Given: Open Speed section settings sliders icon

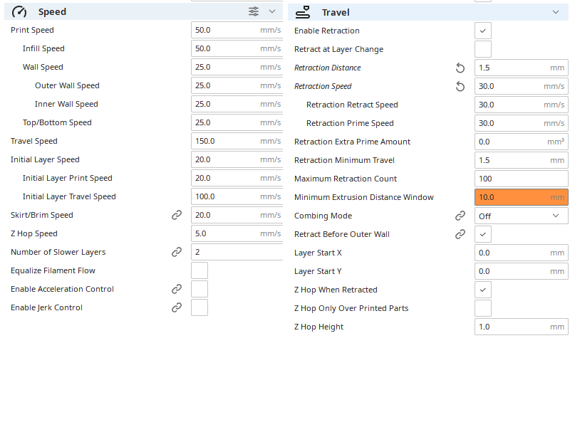Looking at the screenshot, I should pyautogui.click(x=254, y=11).
